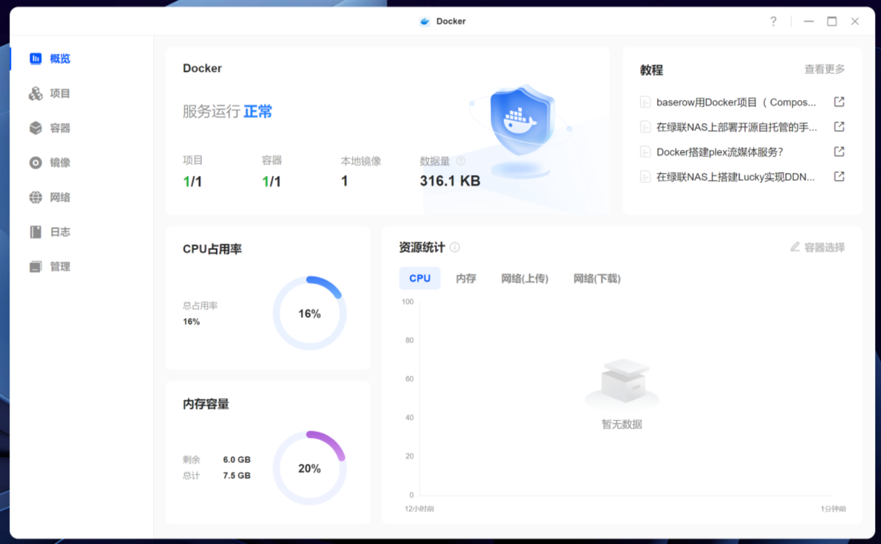The image size is (881, 544).
Task: Open 日志 in the sidebar menu
Action: (x=60, y=232)
